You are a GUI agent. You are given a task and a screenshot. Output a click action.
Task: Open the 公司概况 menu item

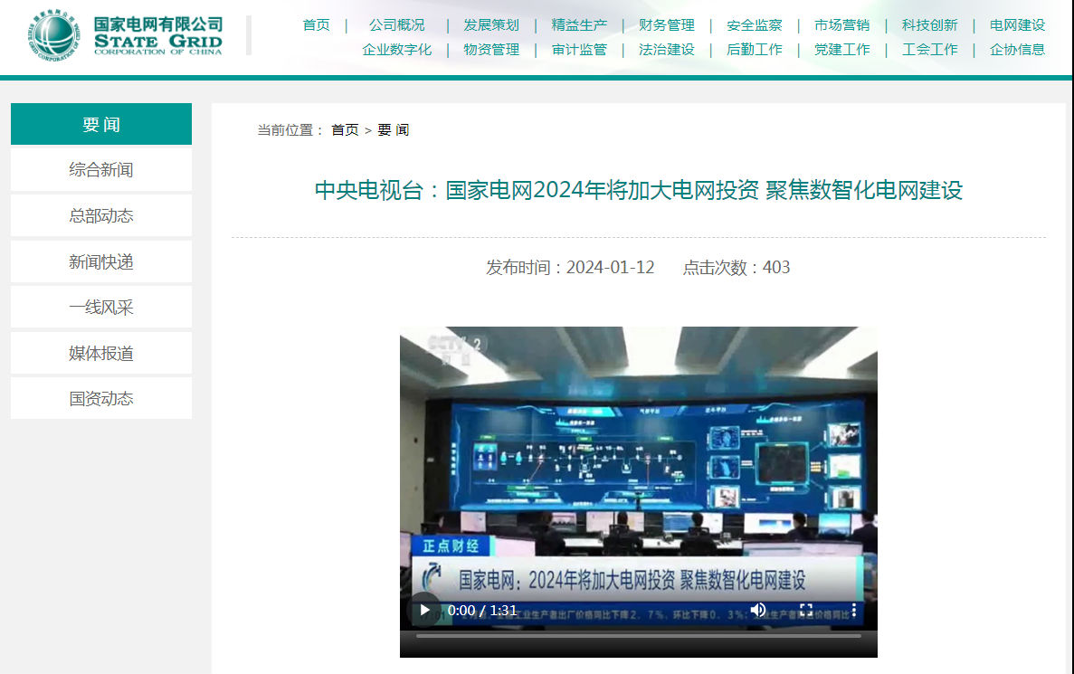396,25
